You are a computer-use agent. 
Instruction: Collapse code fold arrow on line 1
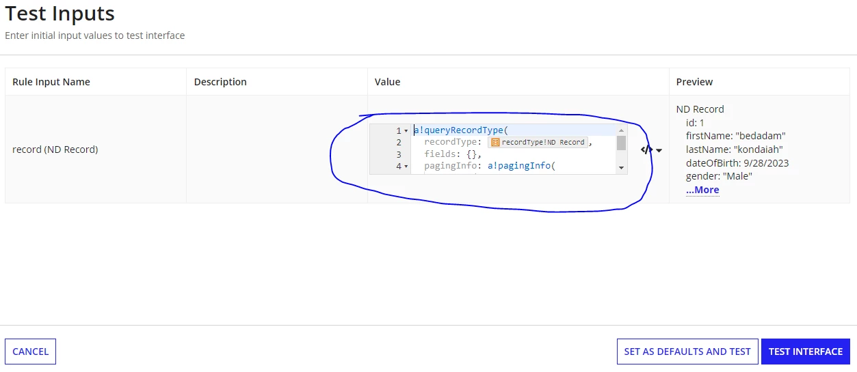[x=406, y=130]
